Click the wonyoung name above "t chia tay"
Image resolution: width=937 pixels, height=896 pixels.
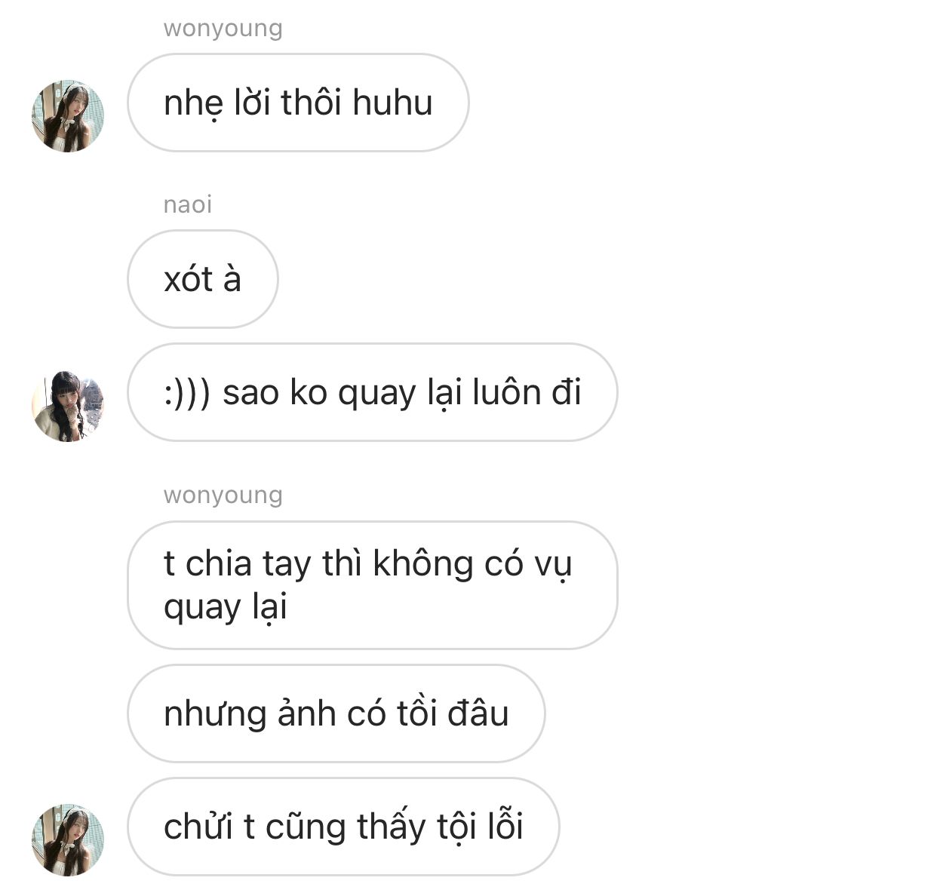223,496
